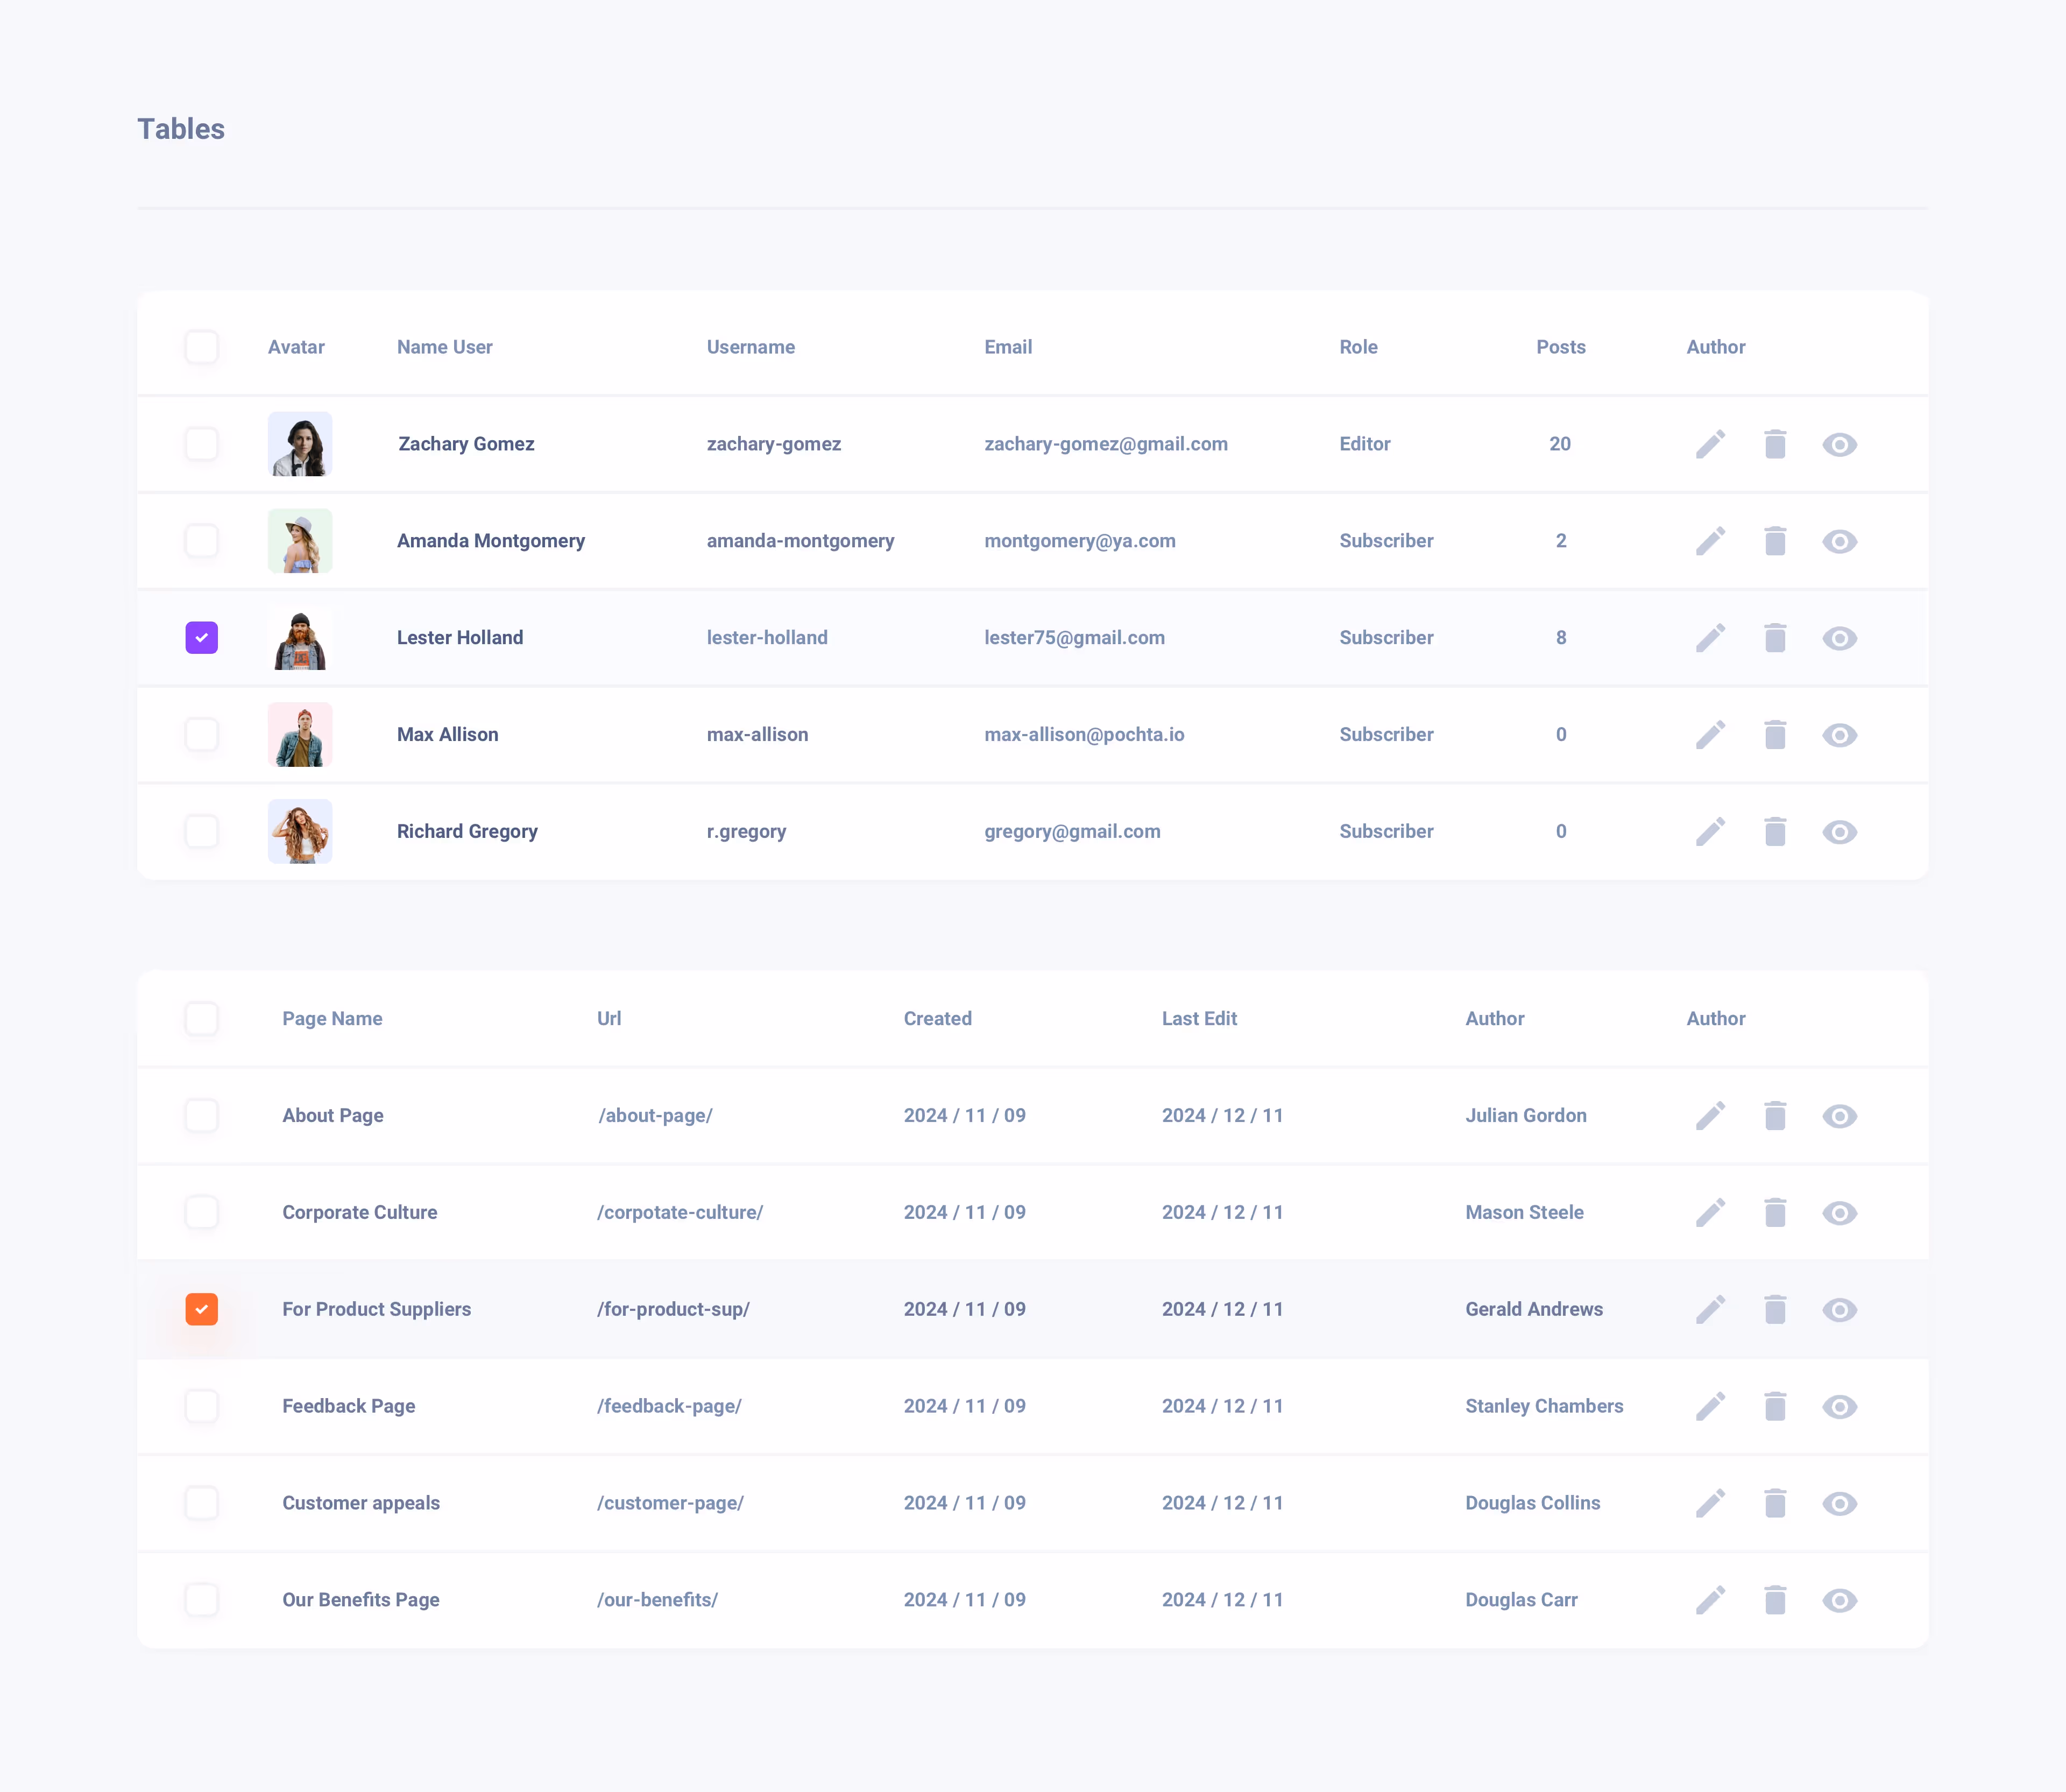Viewport: 2066px width, 1792px height.
Task: Preview Feedback Page with eye icon
Action: tap(1839, 1407)
